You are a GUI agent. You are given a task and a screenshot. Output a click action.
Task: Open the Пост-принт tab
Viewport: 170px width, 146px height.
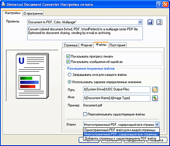coord(117,45)
